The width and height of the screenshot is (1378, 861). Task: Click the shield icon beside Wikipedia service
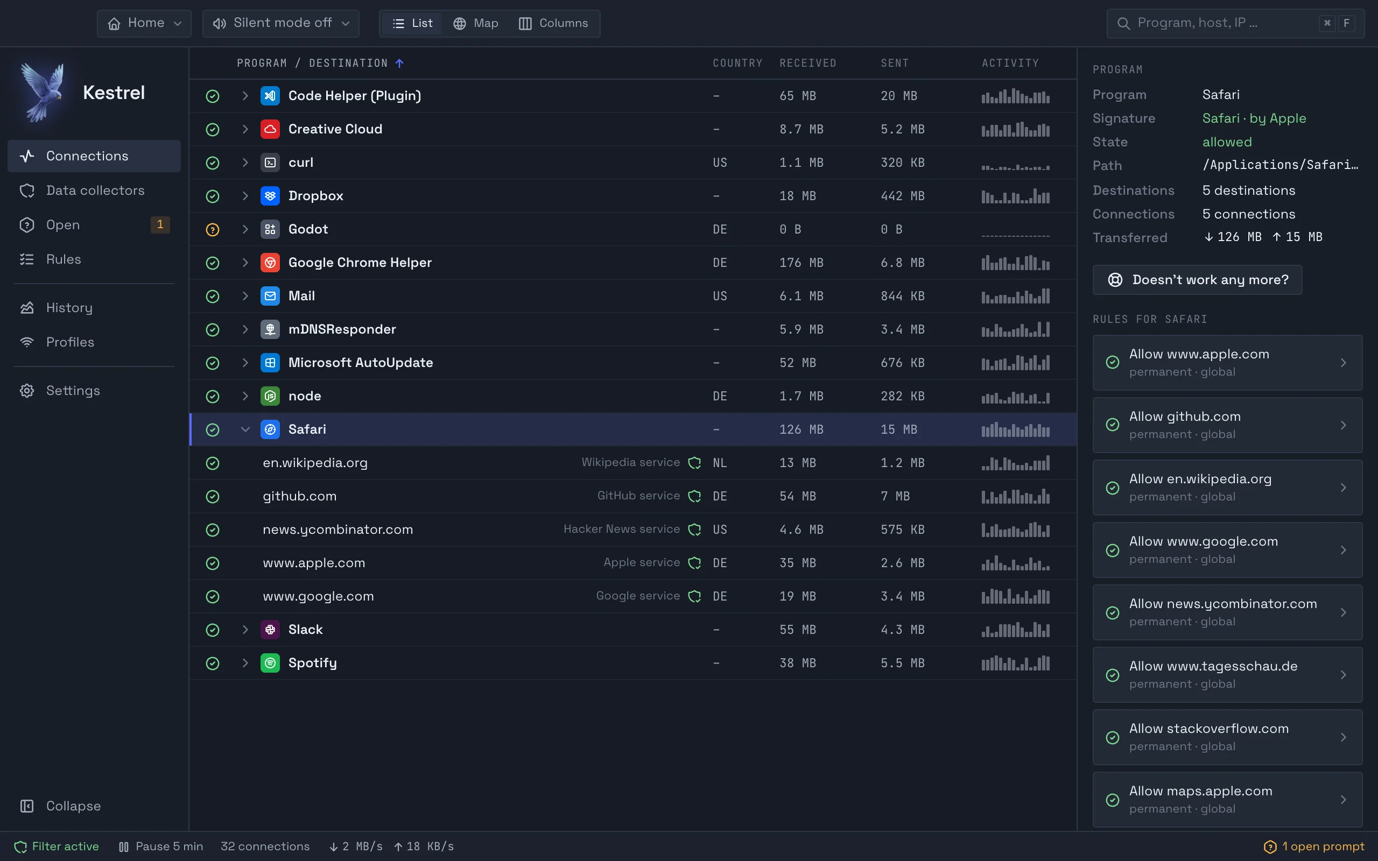coord(694,463)
